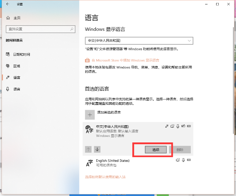Go back using the back arrow

[8, 4]
